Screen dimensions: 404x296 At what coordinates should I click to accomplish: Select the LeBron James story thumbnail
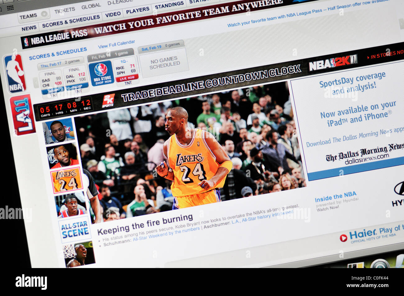pyautogui.click(x=63, y=155)
